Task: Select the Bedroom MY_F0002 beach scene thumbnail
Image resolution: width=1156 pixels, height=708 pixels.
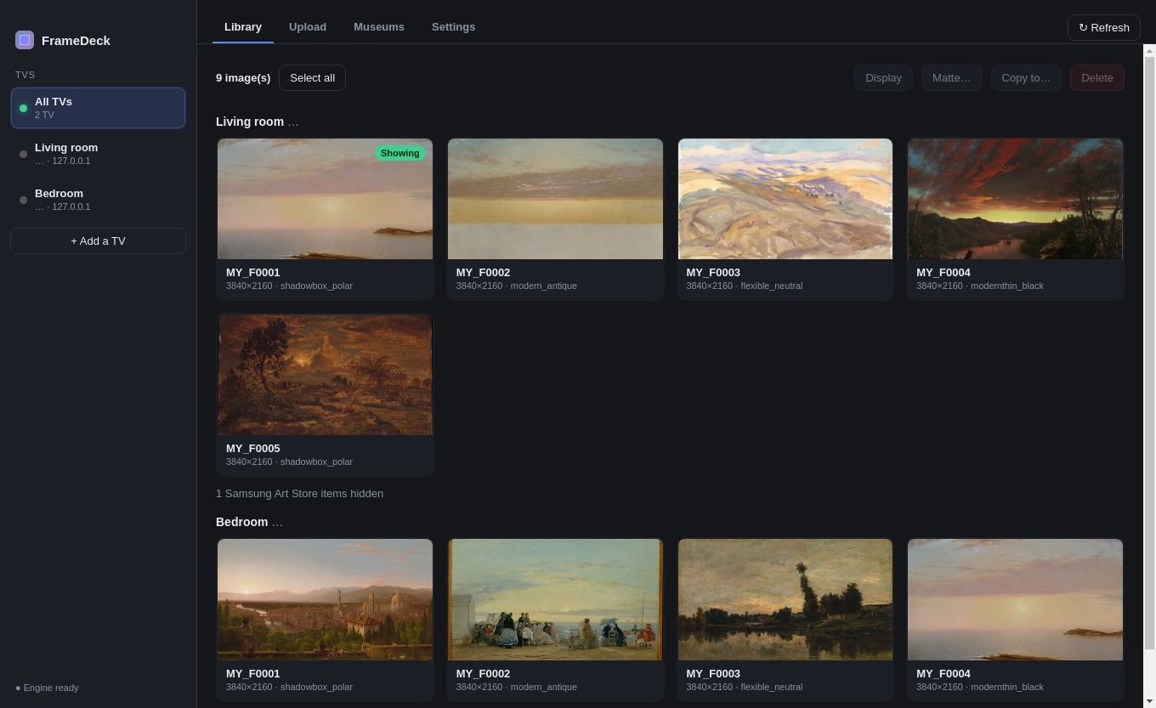Action: tap(555, 599)
